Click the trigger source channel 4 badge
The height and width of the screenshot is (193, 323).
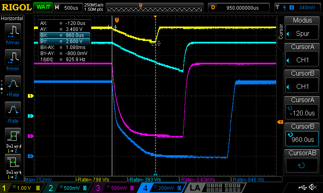click(292, 8)
